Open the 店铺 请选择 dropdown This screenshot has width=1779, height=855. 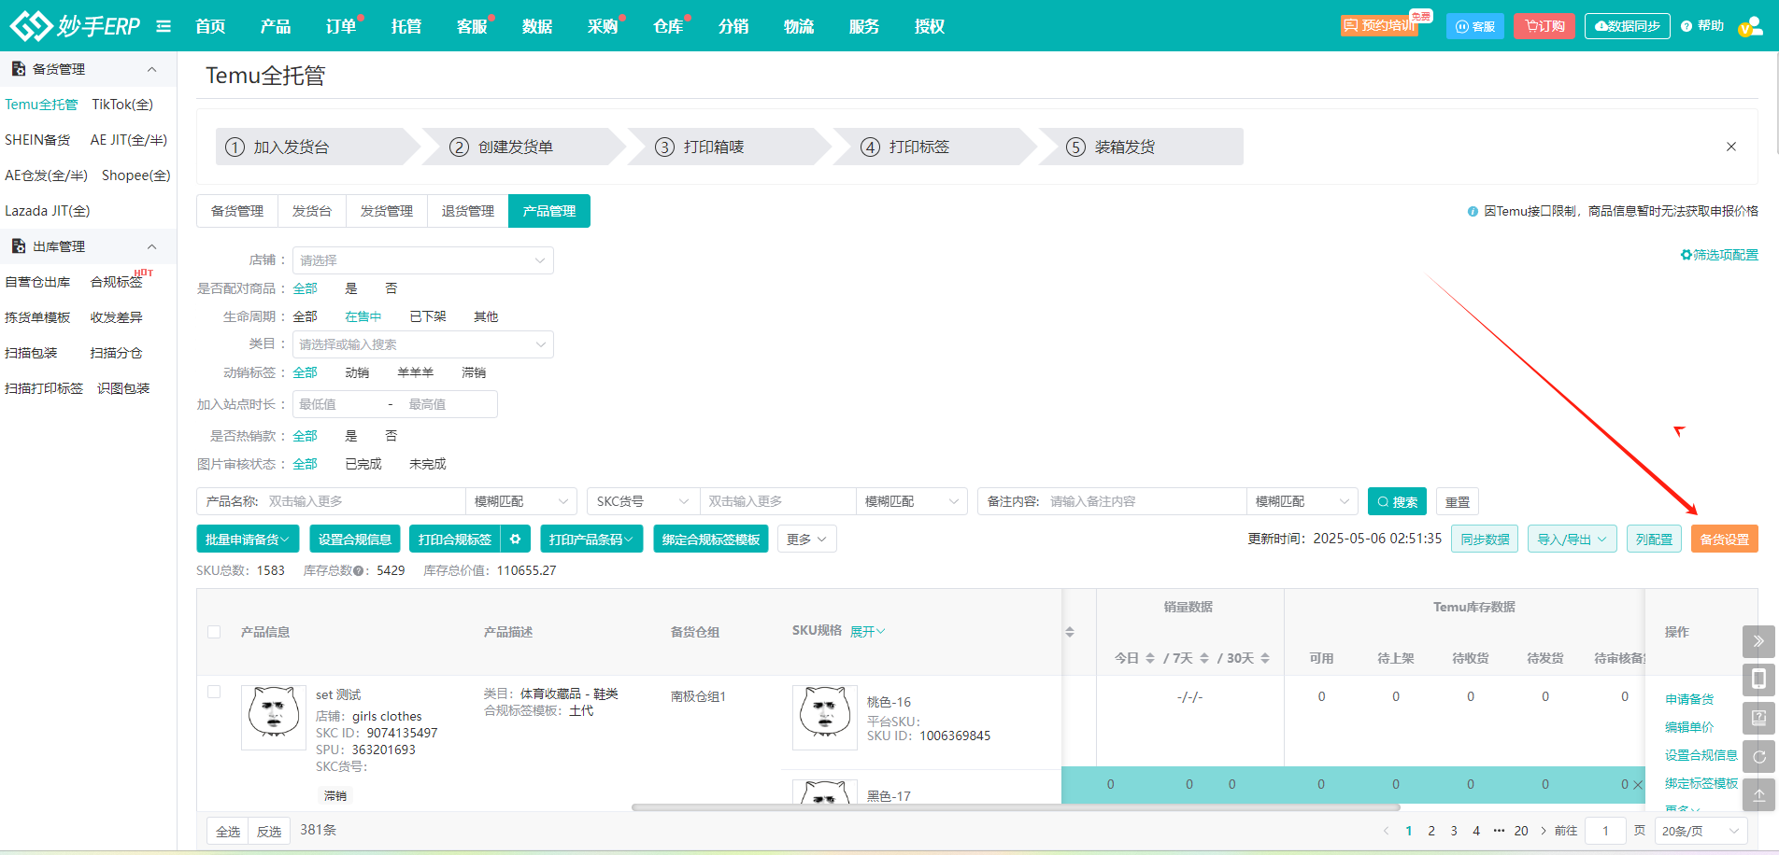coord(423,260)
